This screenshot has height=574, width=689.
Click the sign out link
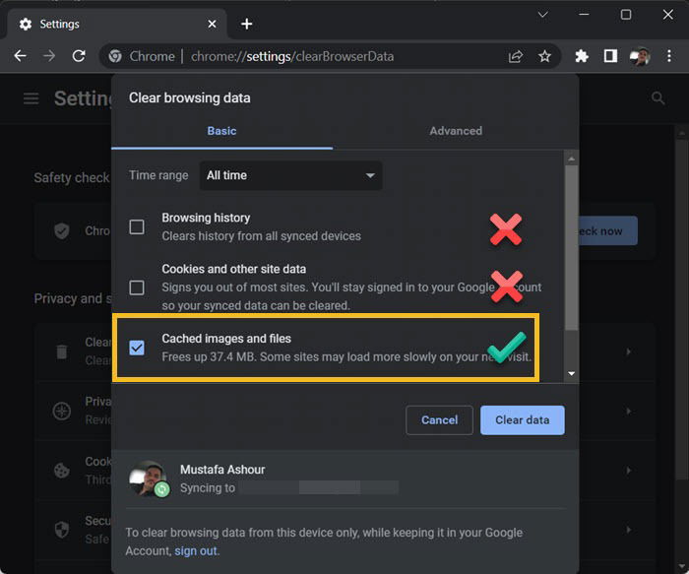[196, 551]
